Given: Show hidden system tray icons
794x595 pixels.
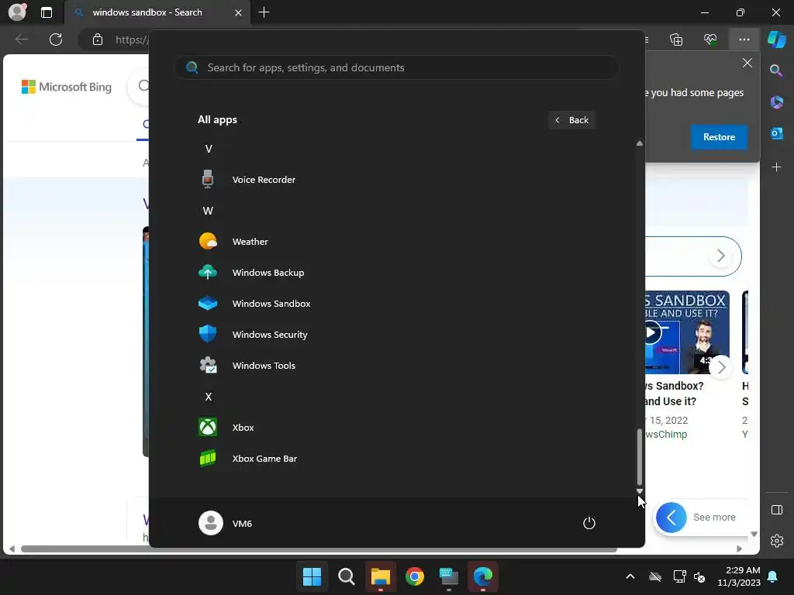Looking at the screenshot, I should tap(630, 576).
